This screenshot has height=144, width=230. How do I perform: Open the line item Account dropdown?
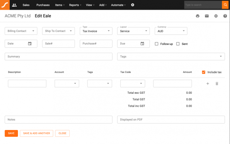click(67, 84)
